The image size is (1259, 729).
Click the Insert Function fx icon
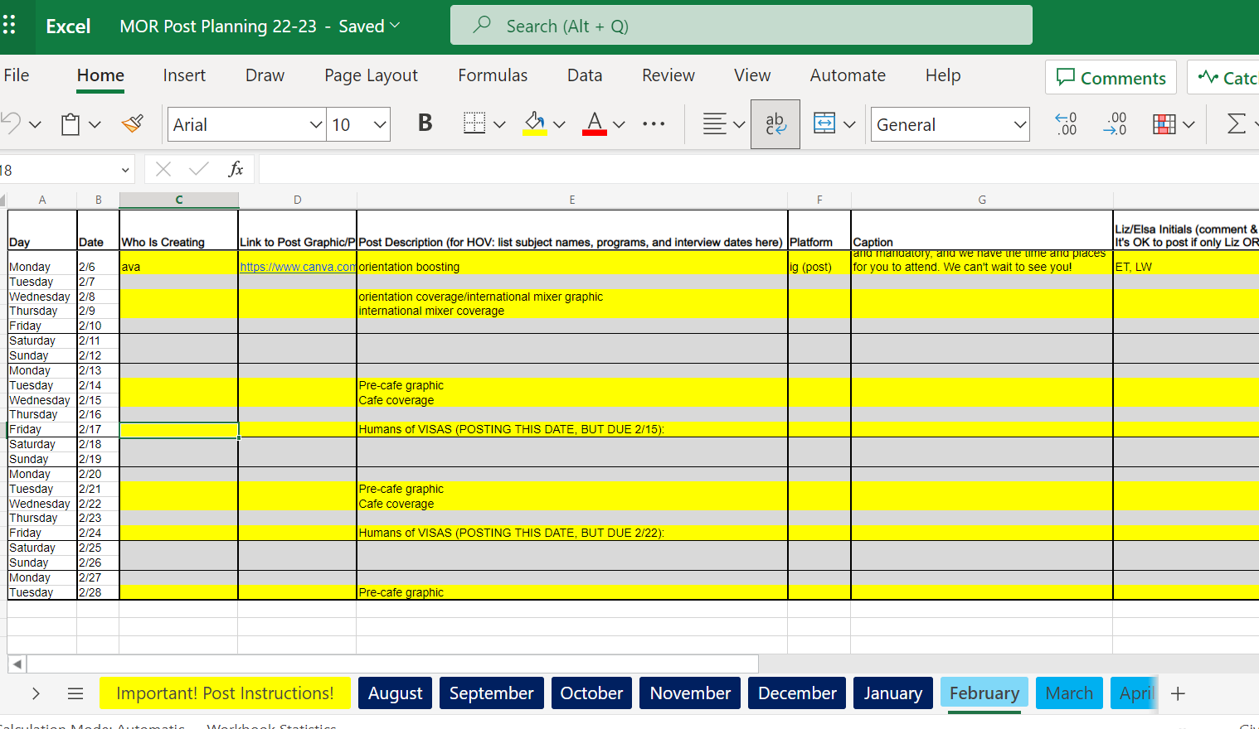[x=236, y=170]
